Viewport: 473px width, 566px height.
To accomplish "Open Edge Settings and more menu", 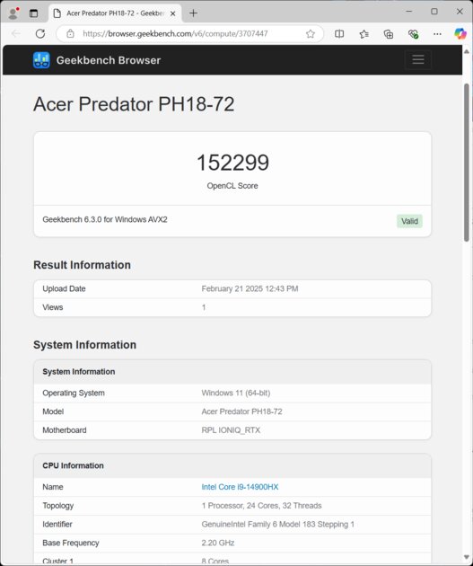I will [x=437, y=34].
